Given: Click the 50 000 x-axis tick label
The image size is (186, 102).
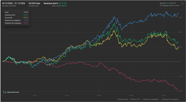Looking at the screenshot, I should pos(163,95).
